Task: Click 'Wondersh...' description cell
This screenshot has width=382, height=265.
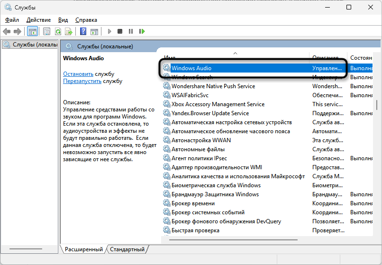Action: coord(327,86)
